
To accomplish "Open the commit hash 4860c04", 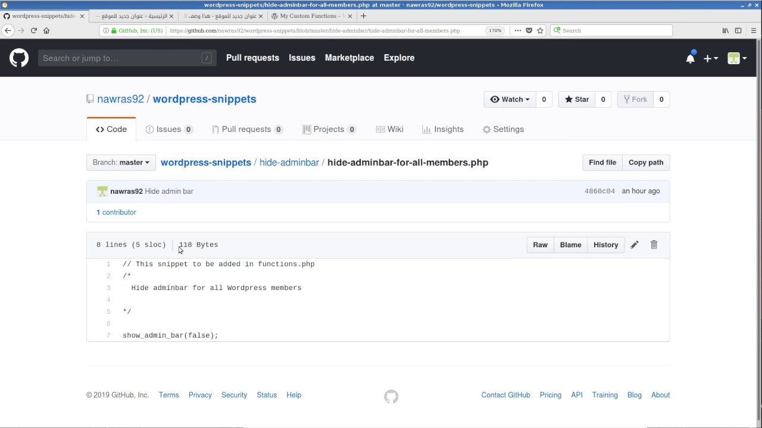I will [599, 191].
